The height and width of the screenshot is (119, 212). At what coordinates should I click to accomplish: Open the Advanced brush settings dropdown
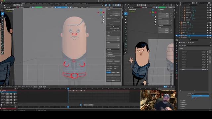pos(77,7)
